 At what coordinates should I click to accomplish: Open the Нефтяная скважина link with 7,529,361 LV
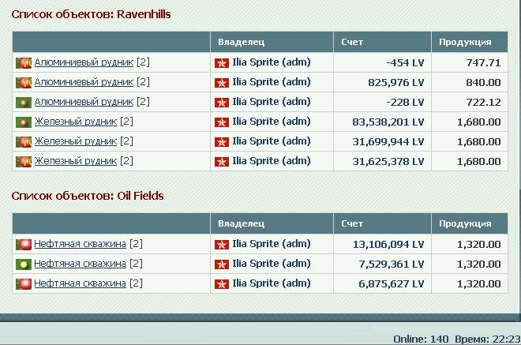point(80,264)
